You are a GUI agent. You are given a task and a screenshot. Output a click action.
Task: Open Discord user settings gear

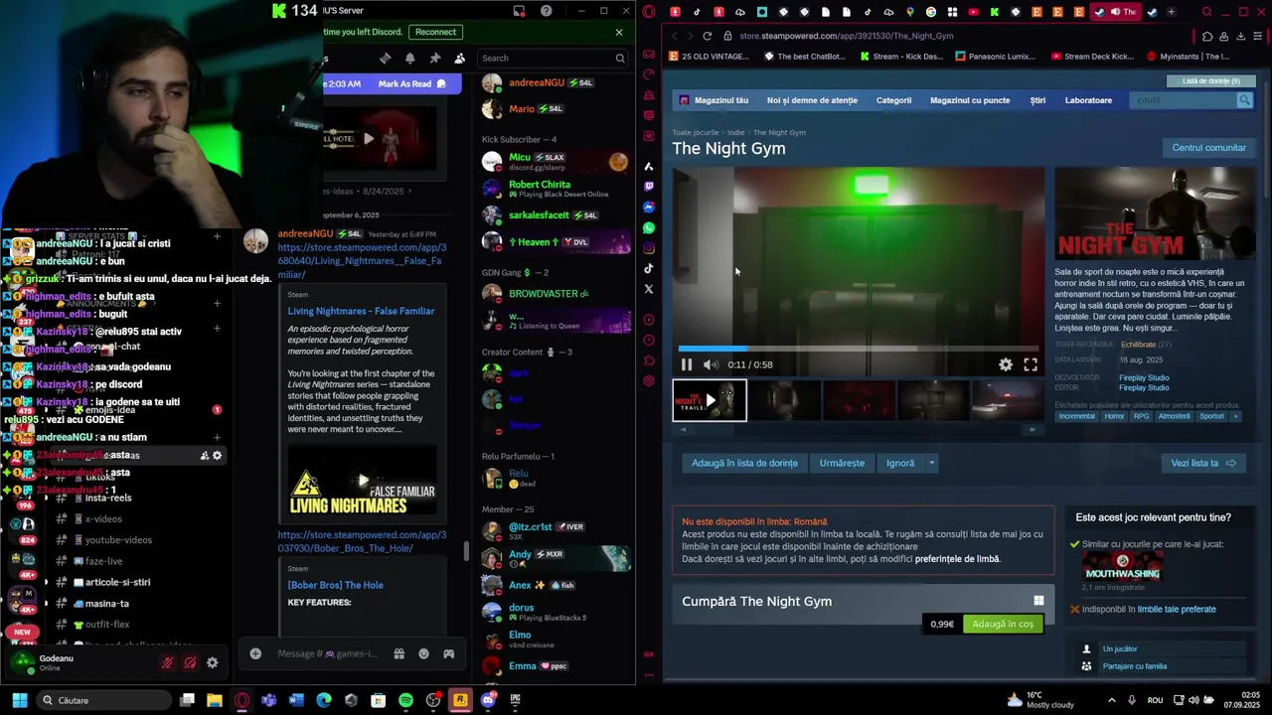pos(212,662)
